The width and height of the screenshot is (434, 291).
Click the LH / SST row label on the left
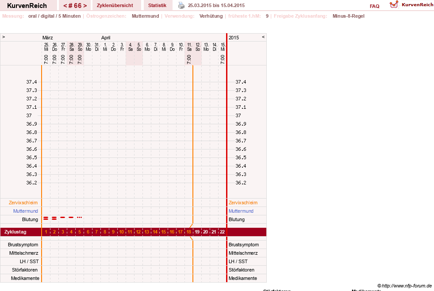[x=29, y=261]
